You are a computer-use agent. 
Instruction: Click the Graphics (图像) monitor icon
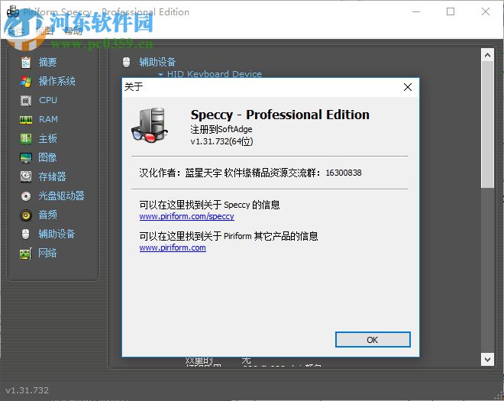tap(26, 157)
